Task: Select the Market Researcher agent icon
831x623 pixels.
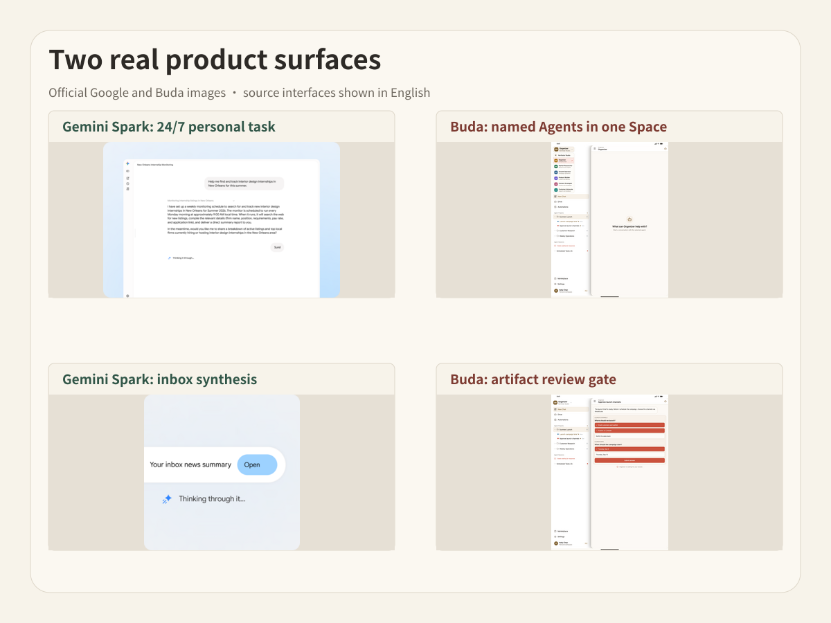Action: tap(556, 166)
